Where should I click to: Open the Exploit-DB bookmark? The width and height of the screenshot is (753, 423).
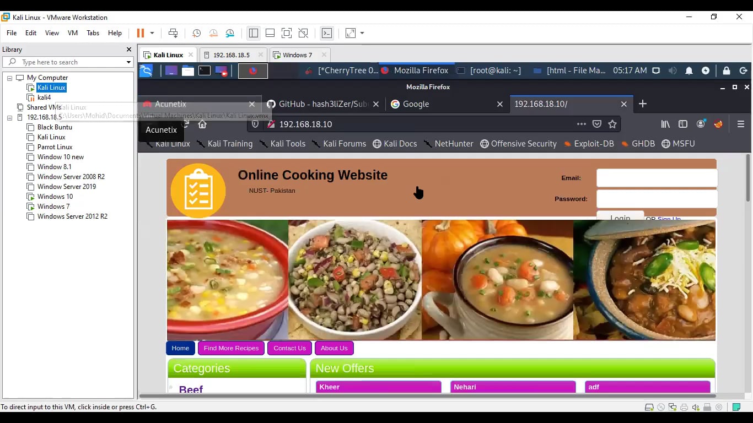589,144
